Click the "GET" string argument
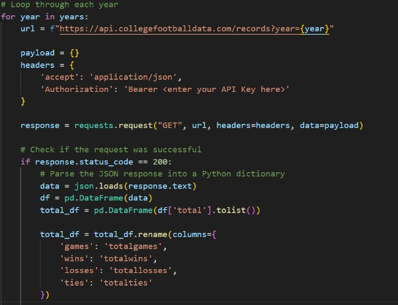The image size is (398, 305). tap(170, 125)
